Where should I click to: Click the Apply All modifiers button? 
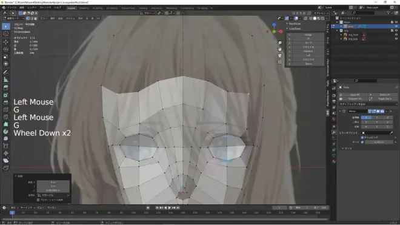[x=355, y=95]
